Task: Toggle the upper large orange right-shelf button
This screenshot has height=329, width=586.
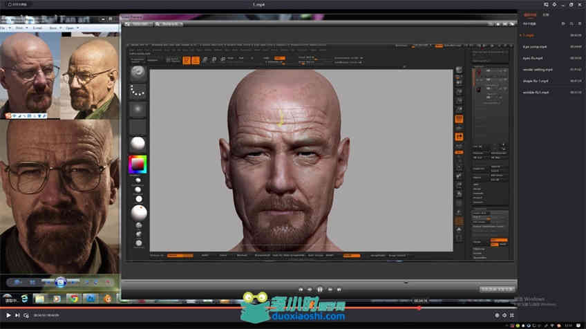Action: [x=459, y=119]
